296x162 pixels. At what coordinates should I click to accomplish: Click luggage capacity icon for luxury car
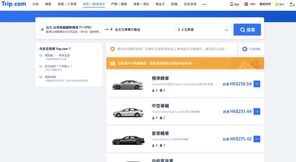161,145
